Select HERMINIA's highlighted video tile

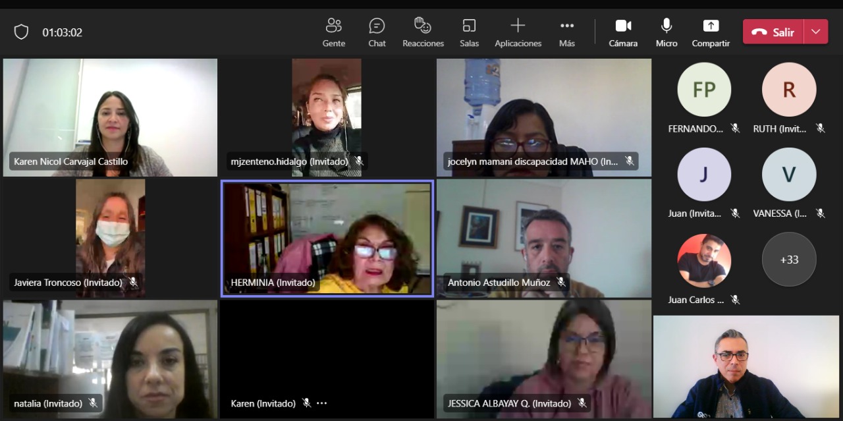click(x=327, y=238)
